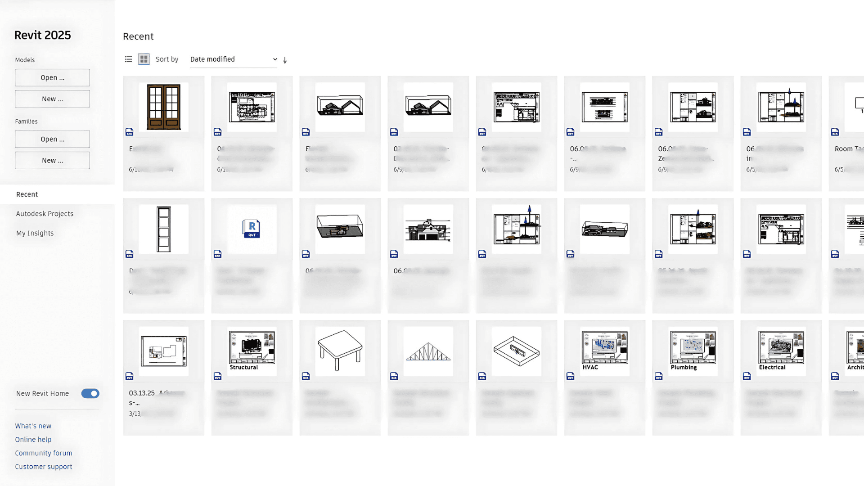The image size is (864, 486).
Task: Click Open button under Models
Action: (52, 77)
